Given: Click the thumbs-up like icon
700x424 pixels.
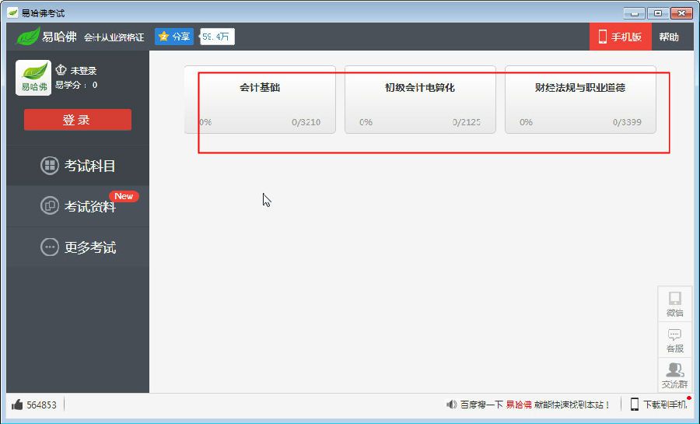Looking at the screenshot, I should (17, 405).
